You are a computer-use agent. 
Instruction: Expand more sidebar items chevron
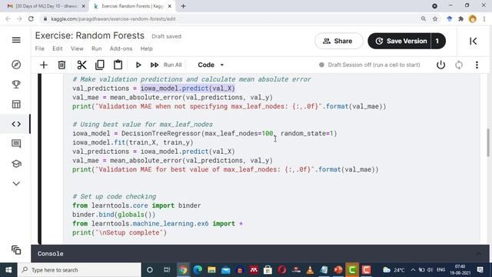pyautogui.click(x=16, y=183)
